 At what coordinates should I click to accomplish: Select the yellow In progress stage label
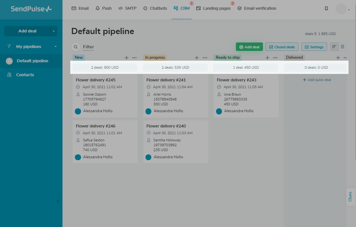[x=155, y=57]
